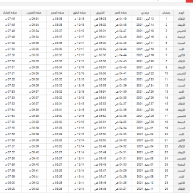
Task: Click the 23 أبريل 2021 date cell
Action: pyautogui.click(x=145, y=79)
